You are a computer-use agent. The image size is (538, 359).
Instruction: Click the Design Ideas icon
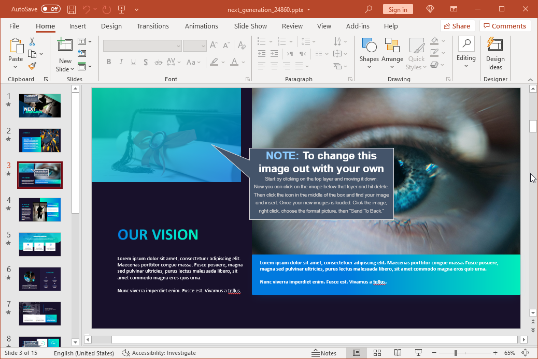click(x=495, y=54)
